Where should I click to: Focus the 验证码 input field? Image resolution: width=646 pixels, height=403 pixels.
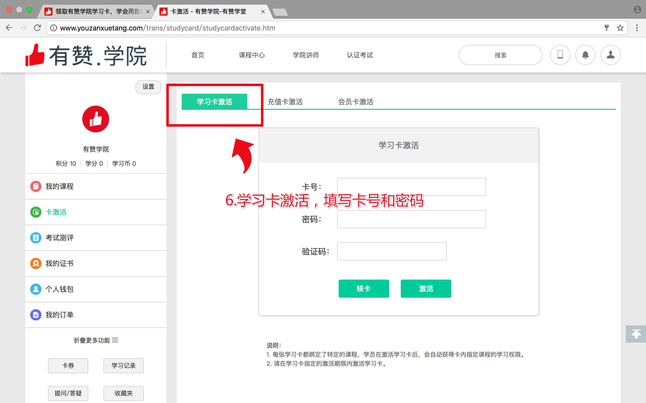tap(391, 251)
